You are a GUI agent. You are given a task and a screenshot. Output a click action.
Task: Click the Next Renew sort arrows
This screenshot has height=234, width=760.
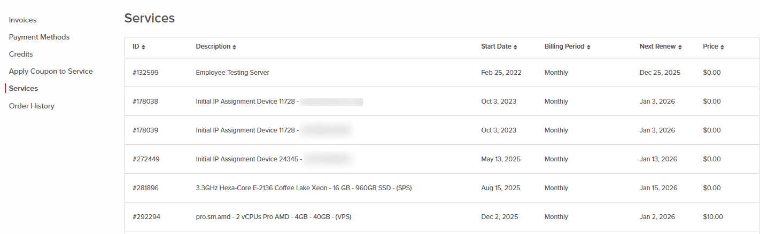(x=680, y=47)
